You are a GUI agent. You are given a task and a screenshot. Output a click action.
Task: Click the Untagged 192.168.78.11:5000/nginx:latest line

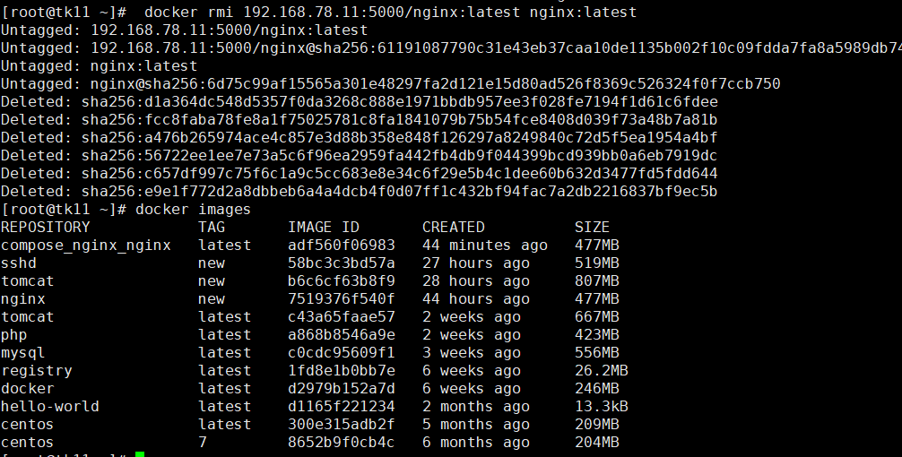pyautogui.click(x=185, y=30)
